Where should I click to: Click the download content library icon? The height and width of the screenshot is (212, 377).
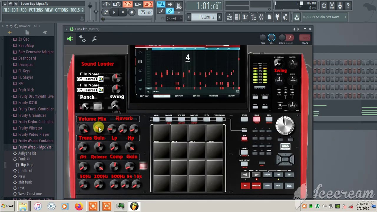[x=297, y=17]
